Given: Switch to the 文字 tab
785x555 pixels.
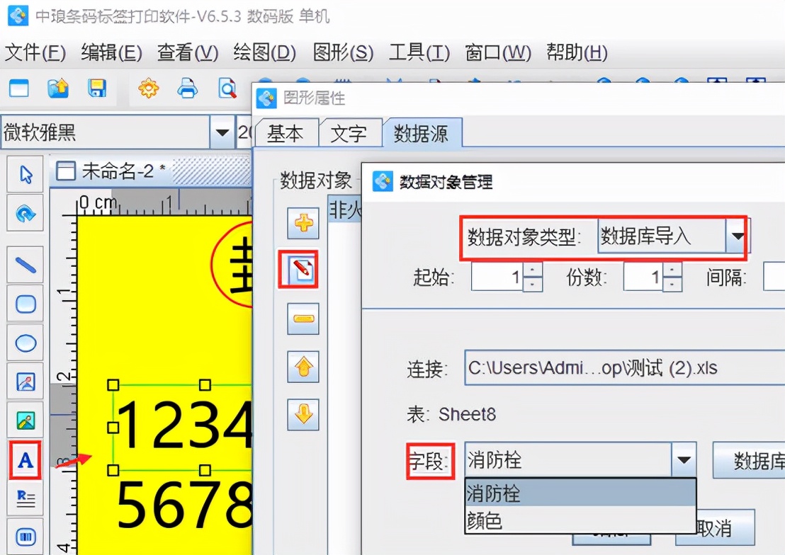Looking at the screenshot, I should 349,134.
